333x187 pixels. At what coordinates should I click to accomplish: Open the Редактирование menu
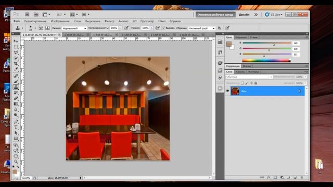click(x=35, y=21)
